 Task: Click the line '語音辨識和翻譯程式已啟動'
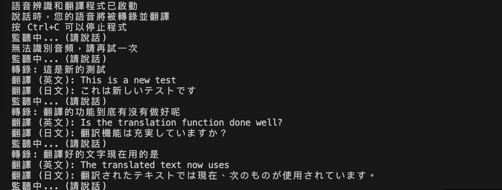(75, 6)
